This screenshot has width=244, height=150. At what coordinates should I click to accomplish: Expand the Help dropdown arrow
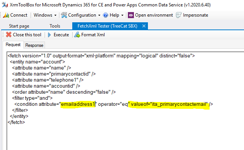coord(122,15)
